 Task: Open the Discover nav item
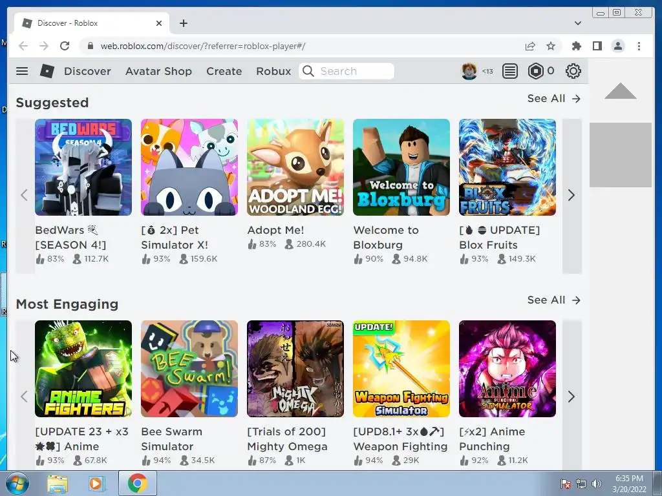tap(87, 71)
